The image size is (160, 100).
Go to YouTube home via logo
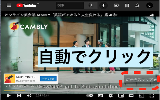[26, 5]
